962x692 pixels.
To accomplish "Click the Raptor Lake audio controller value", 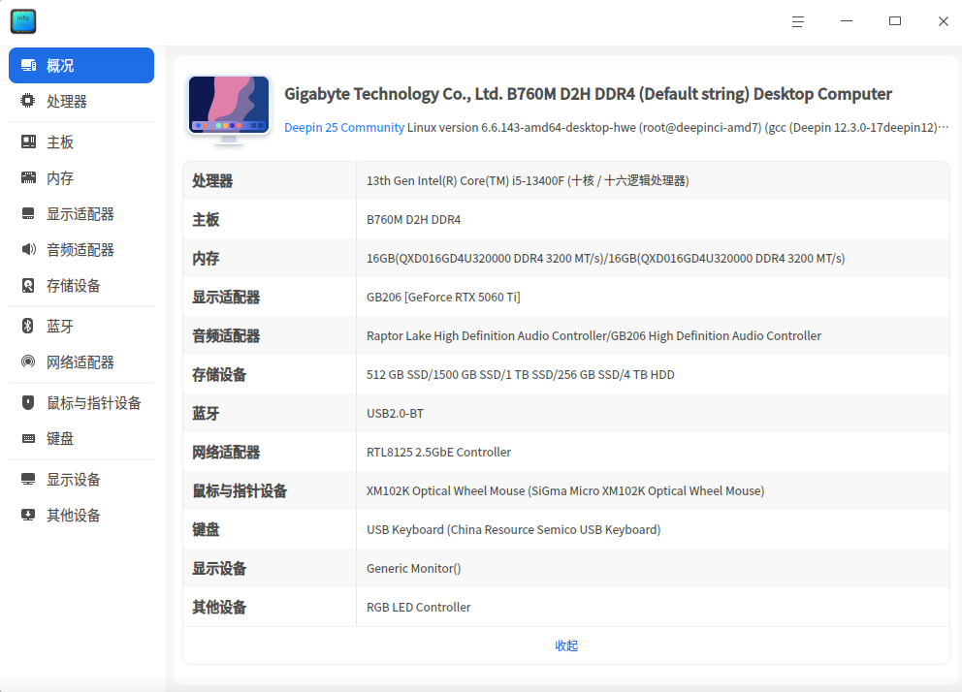I will (593, 336).
